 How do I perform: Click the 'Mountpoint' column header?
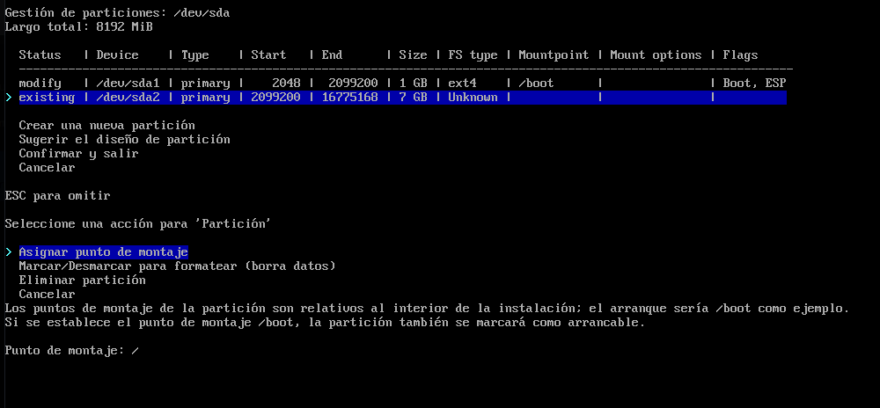(x=554, y=55)
